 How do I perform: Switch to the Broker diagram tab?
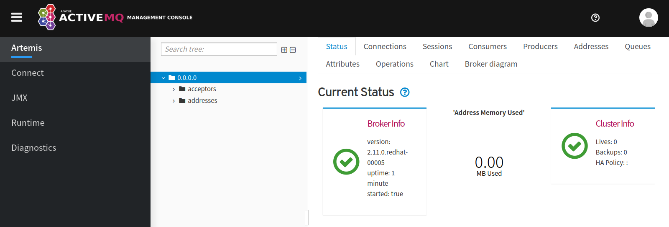tap(491, 64)
